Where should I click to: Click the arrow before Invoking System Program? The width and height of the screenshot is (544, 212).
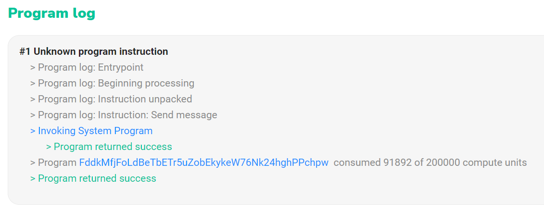[x=33, y=131]
